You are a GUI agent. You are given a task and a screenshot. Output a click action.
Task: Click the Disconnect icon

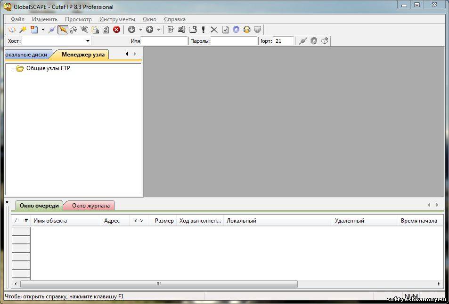84,30
